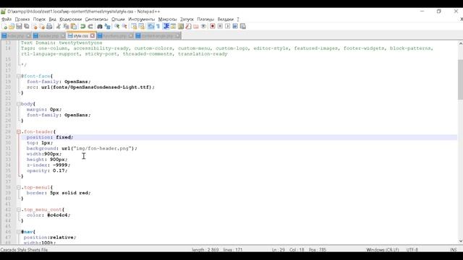Click the Cut scissors icon
This screenshot has width=463, height=260.
[x=59, y=27]
